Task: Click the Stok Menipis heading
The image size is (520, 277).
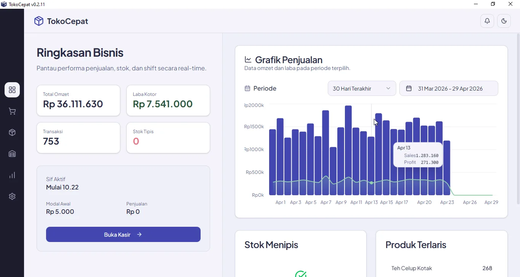Action: [x=271, y=245]
